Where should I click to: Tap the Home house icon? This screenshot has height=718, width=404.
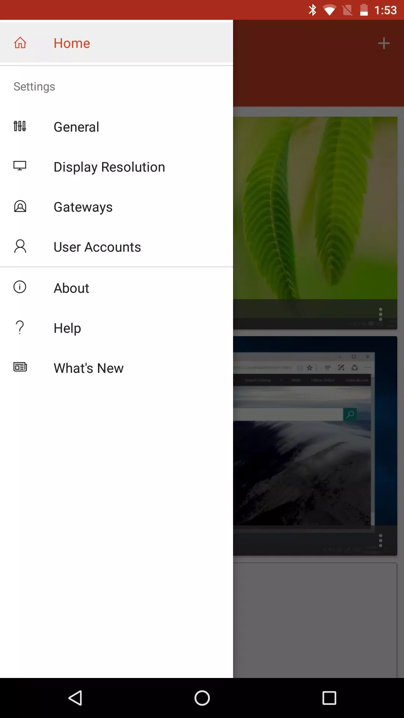click(20, 43)
